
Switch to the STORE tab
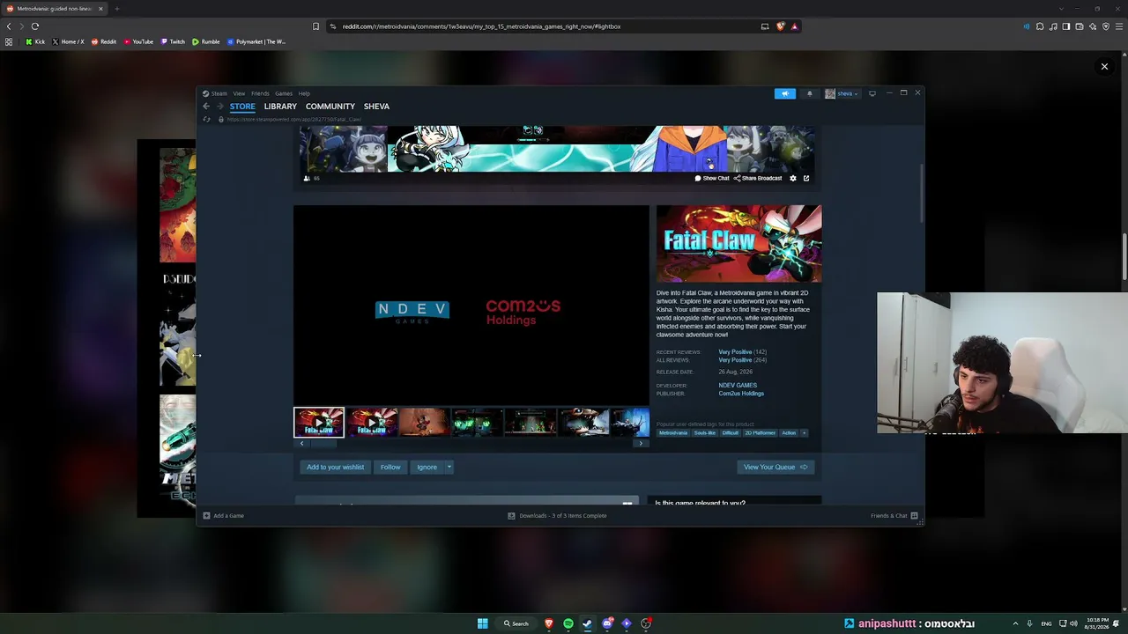pyautogui.click(x=242, y=107)
